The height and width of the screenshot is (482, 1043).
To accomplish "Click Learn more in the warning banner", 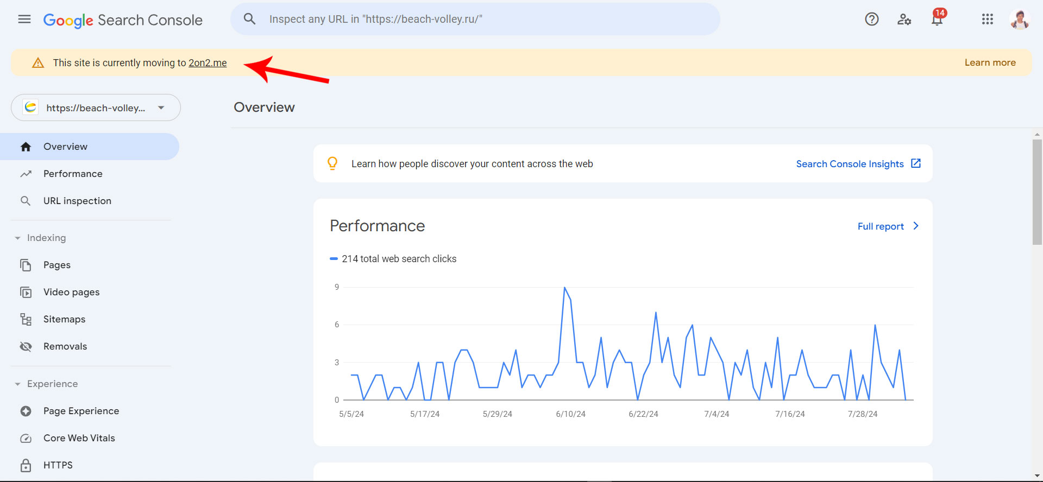I will click(990, 62).
